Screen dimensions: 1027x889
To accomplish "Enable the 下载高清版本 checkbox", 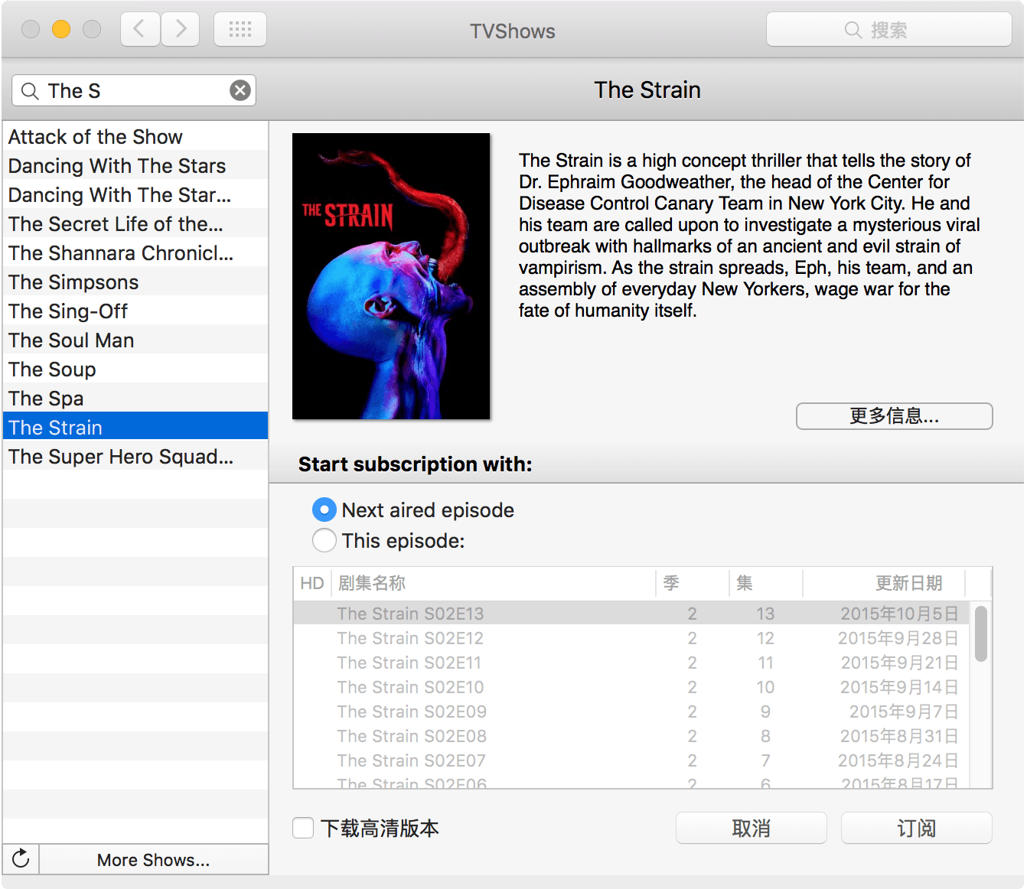I will [x=303, y=828].
